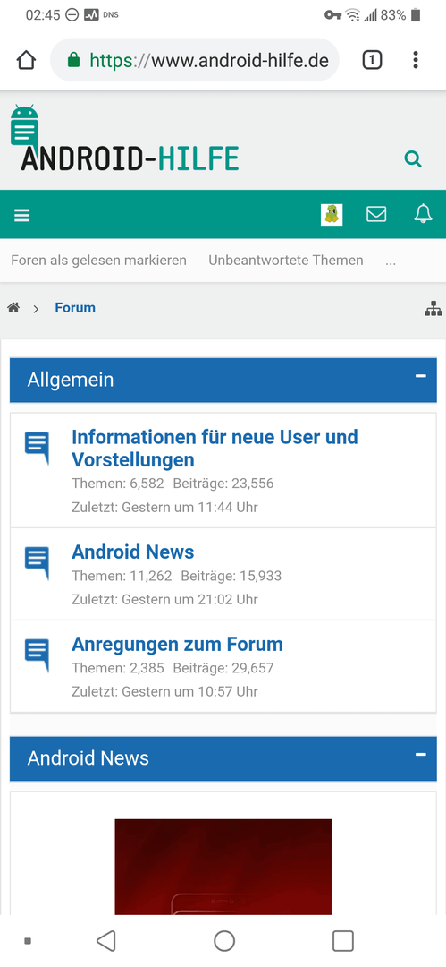Open the user avatar profile menu
This screenshot has width=446, height=967.
pyautogui.click(x=332, y=215)
